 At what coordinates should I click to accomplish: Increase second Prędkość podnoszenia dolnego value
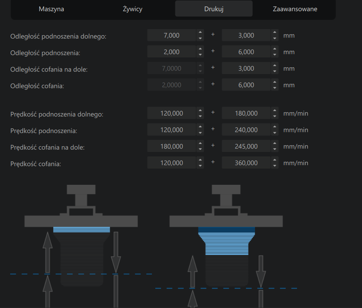(275, 110)
